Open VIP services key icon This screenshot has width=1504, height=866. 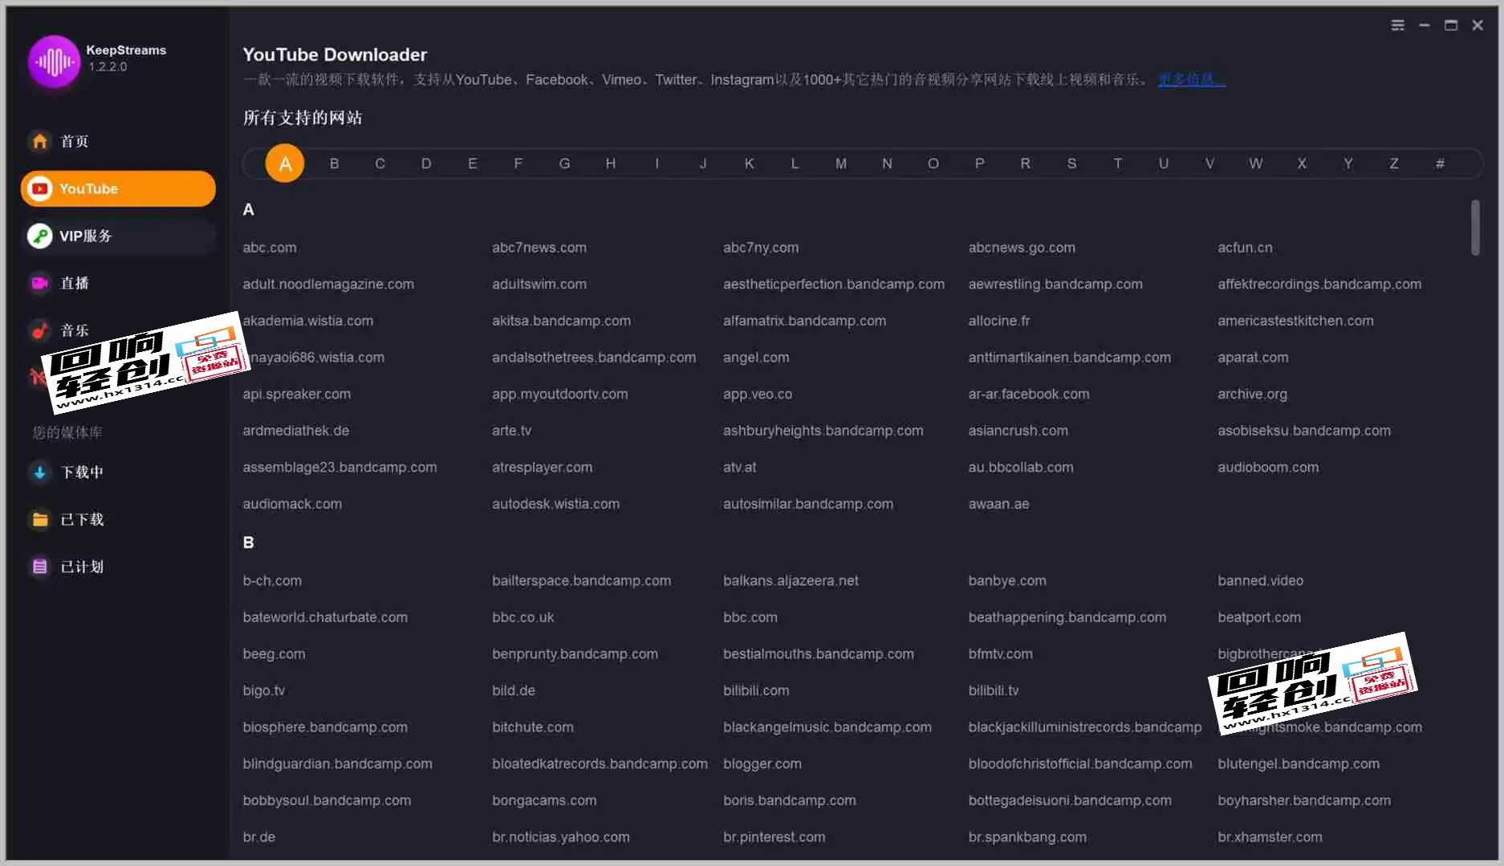(x=39, y=236)
